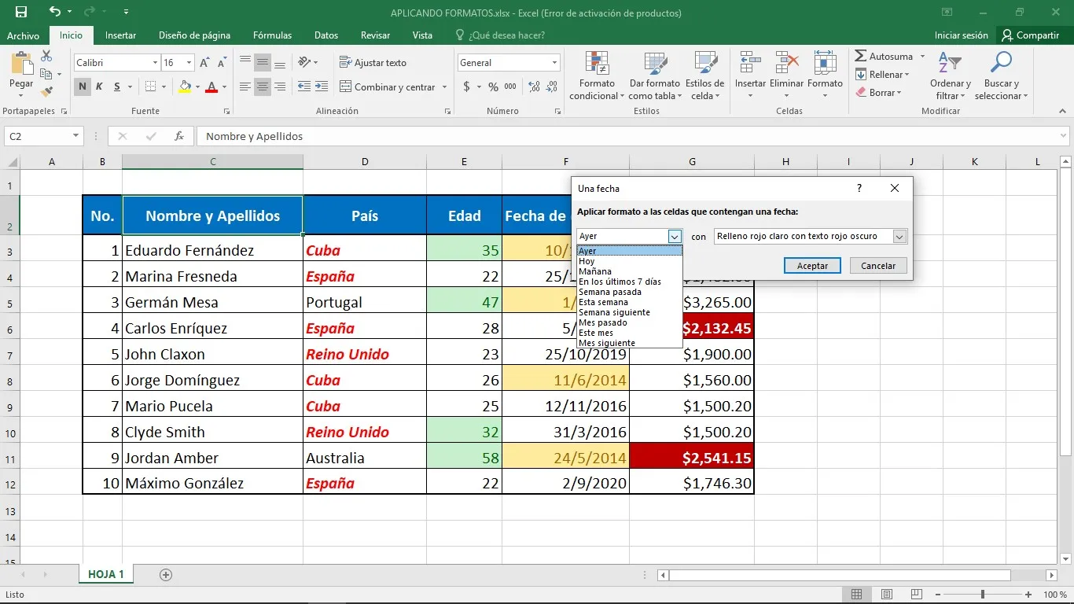Toggle italic K formatting
Image resolution: width=1074 pixels, height=604 pixels.
coord(99,87)
